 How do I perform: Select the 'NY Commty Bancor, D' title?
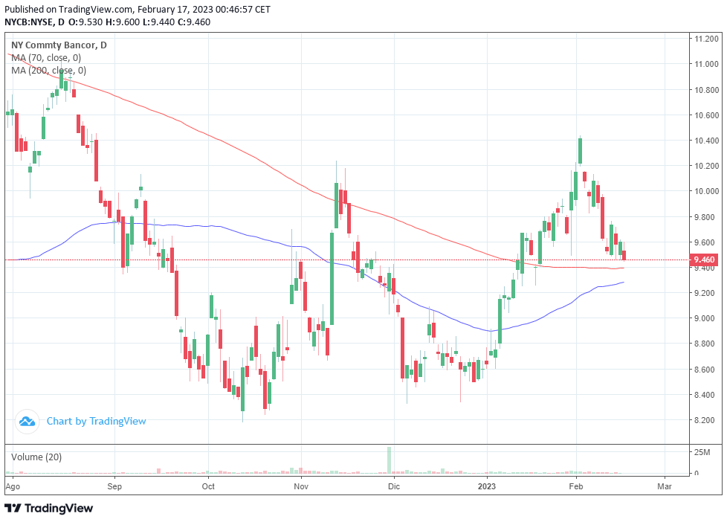click(59, 45)
